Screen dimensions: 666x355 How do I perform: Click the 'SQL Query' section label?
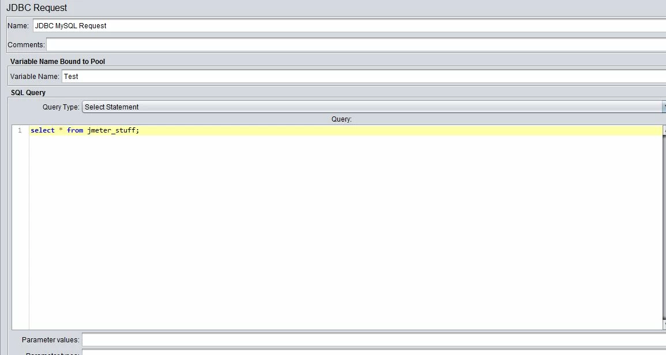click(28, 93)
